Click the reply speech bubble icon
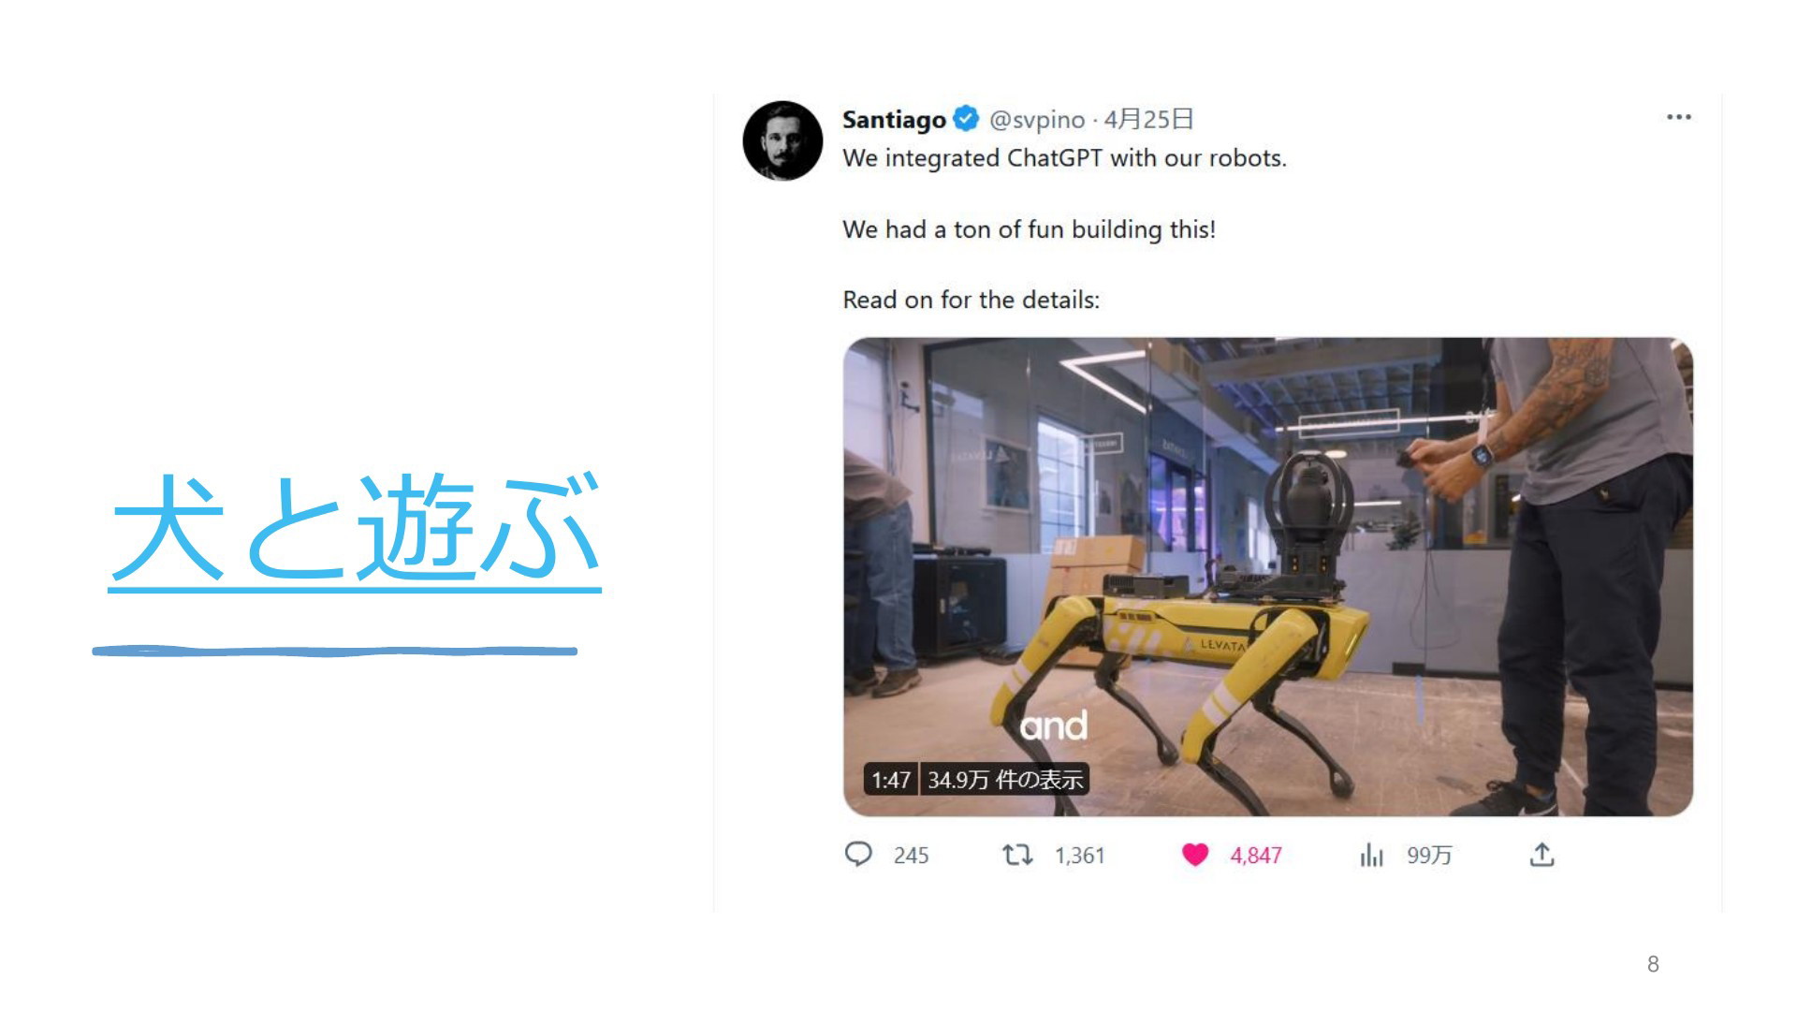Screen dimensions: 1797x1011 [x=858, y=854]
